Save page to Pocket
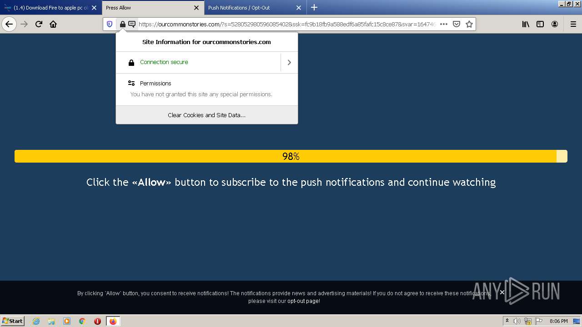 [x=457, y=24]
